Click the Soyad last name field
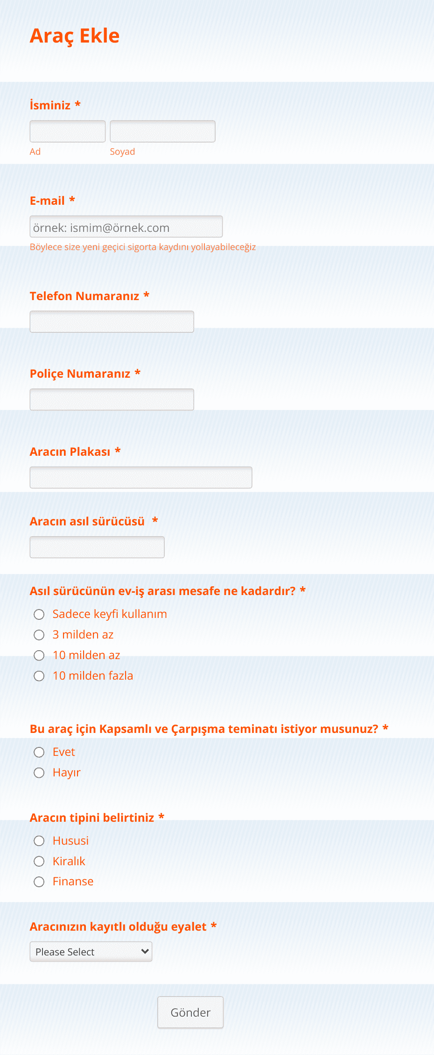Screen dimensions: 434x1055 [x=162, y=131]
